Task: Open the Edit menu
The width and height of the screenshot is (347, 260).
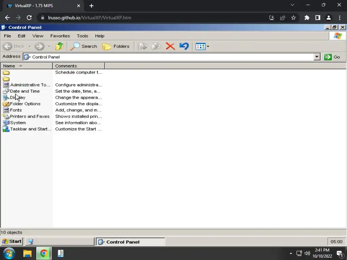Action: 21,36
